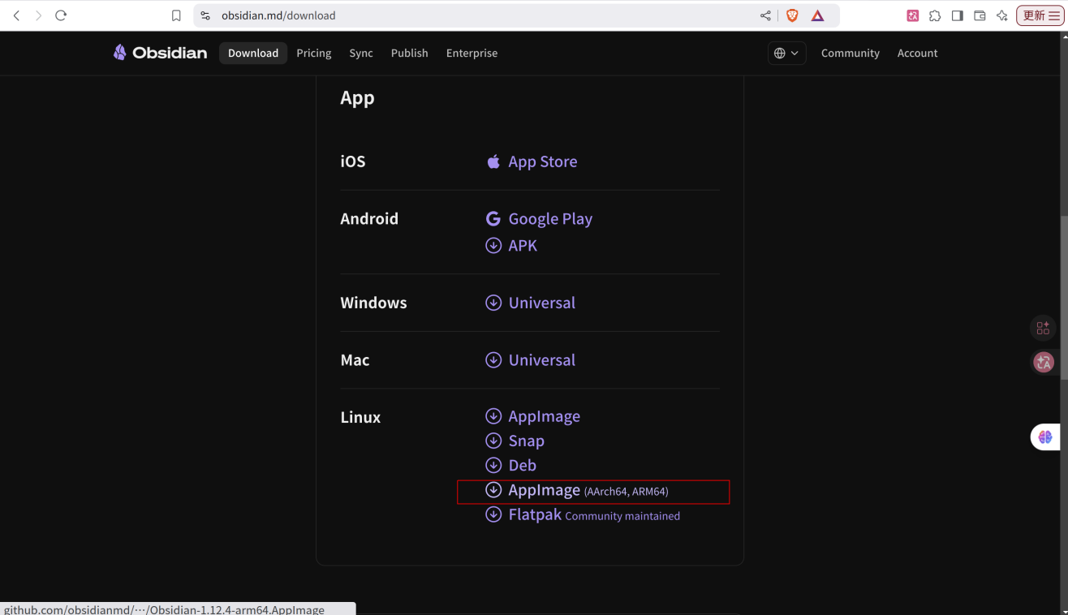The width and height of the screenshot is (1068, 615).
Task: Open the Publish nav item
Action: coord(409,53)
